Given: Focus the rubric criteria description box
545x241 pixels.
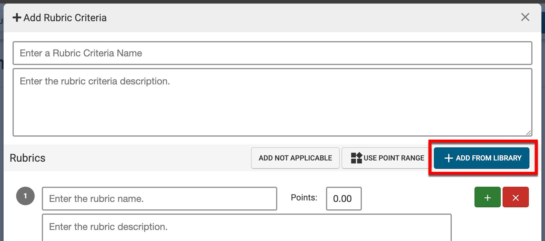Looking at the screenshot, I should pos(272,102).
